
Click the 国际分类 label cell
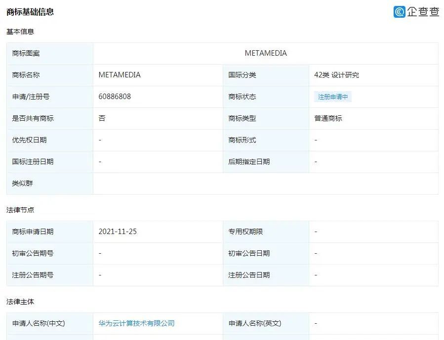tap(266, 75)
